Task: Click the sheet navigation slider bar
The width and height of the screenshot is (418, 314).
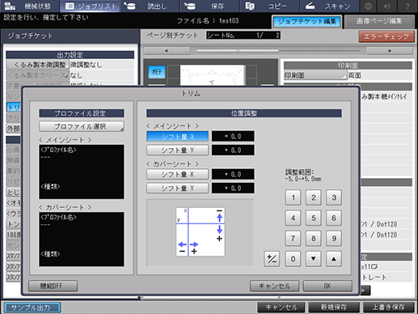Action: point(278,51)
